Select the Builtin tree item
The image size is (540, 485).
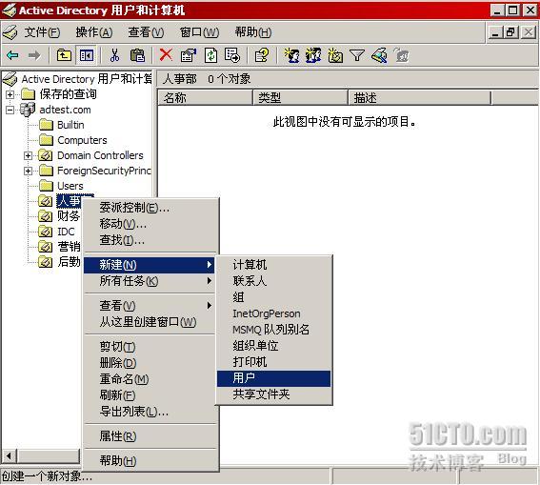(x=70, y=125)
